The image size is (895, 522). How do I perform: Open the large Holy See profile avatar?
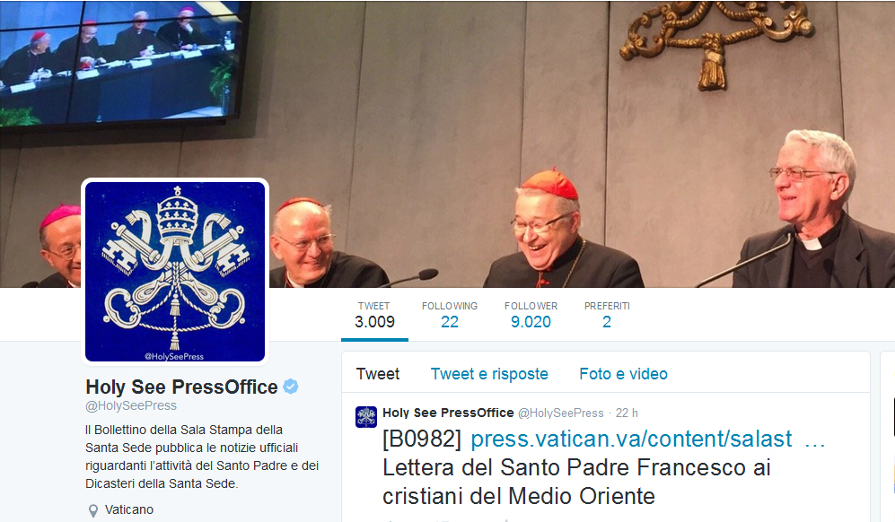(x=175, y=272)
